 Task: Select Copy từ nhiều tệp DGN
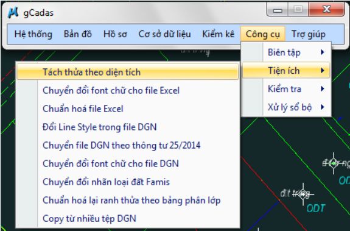coord(128,218)
